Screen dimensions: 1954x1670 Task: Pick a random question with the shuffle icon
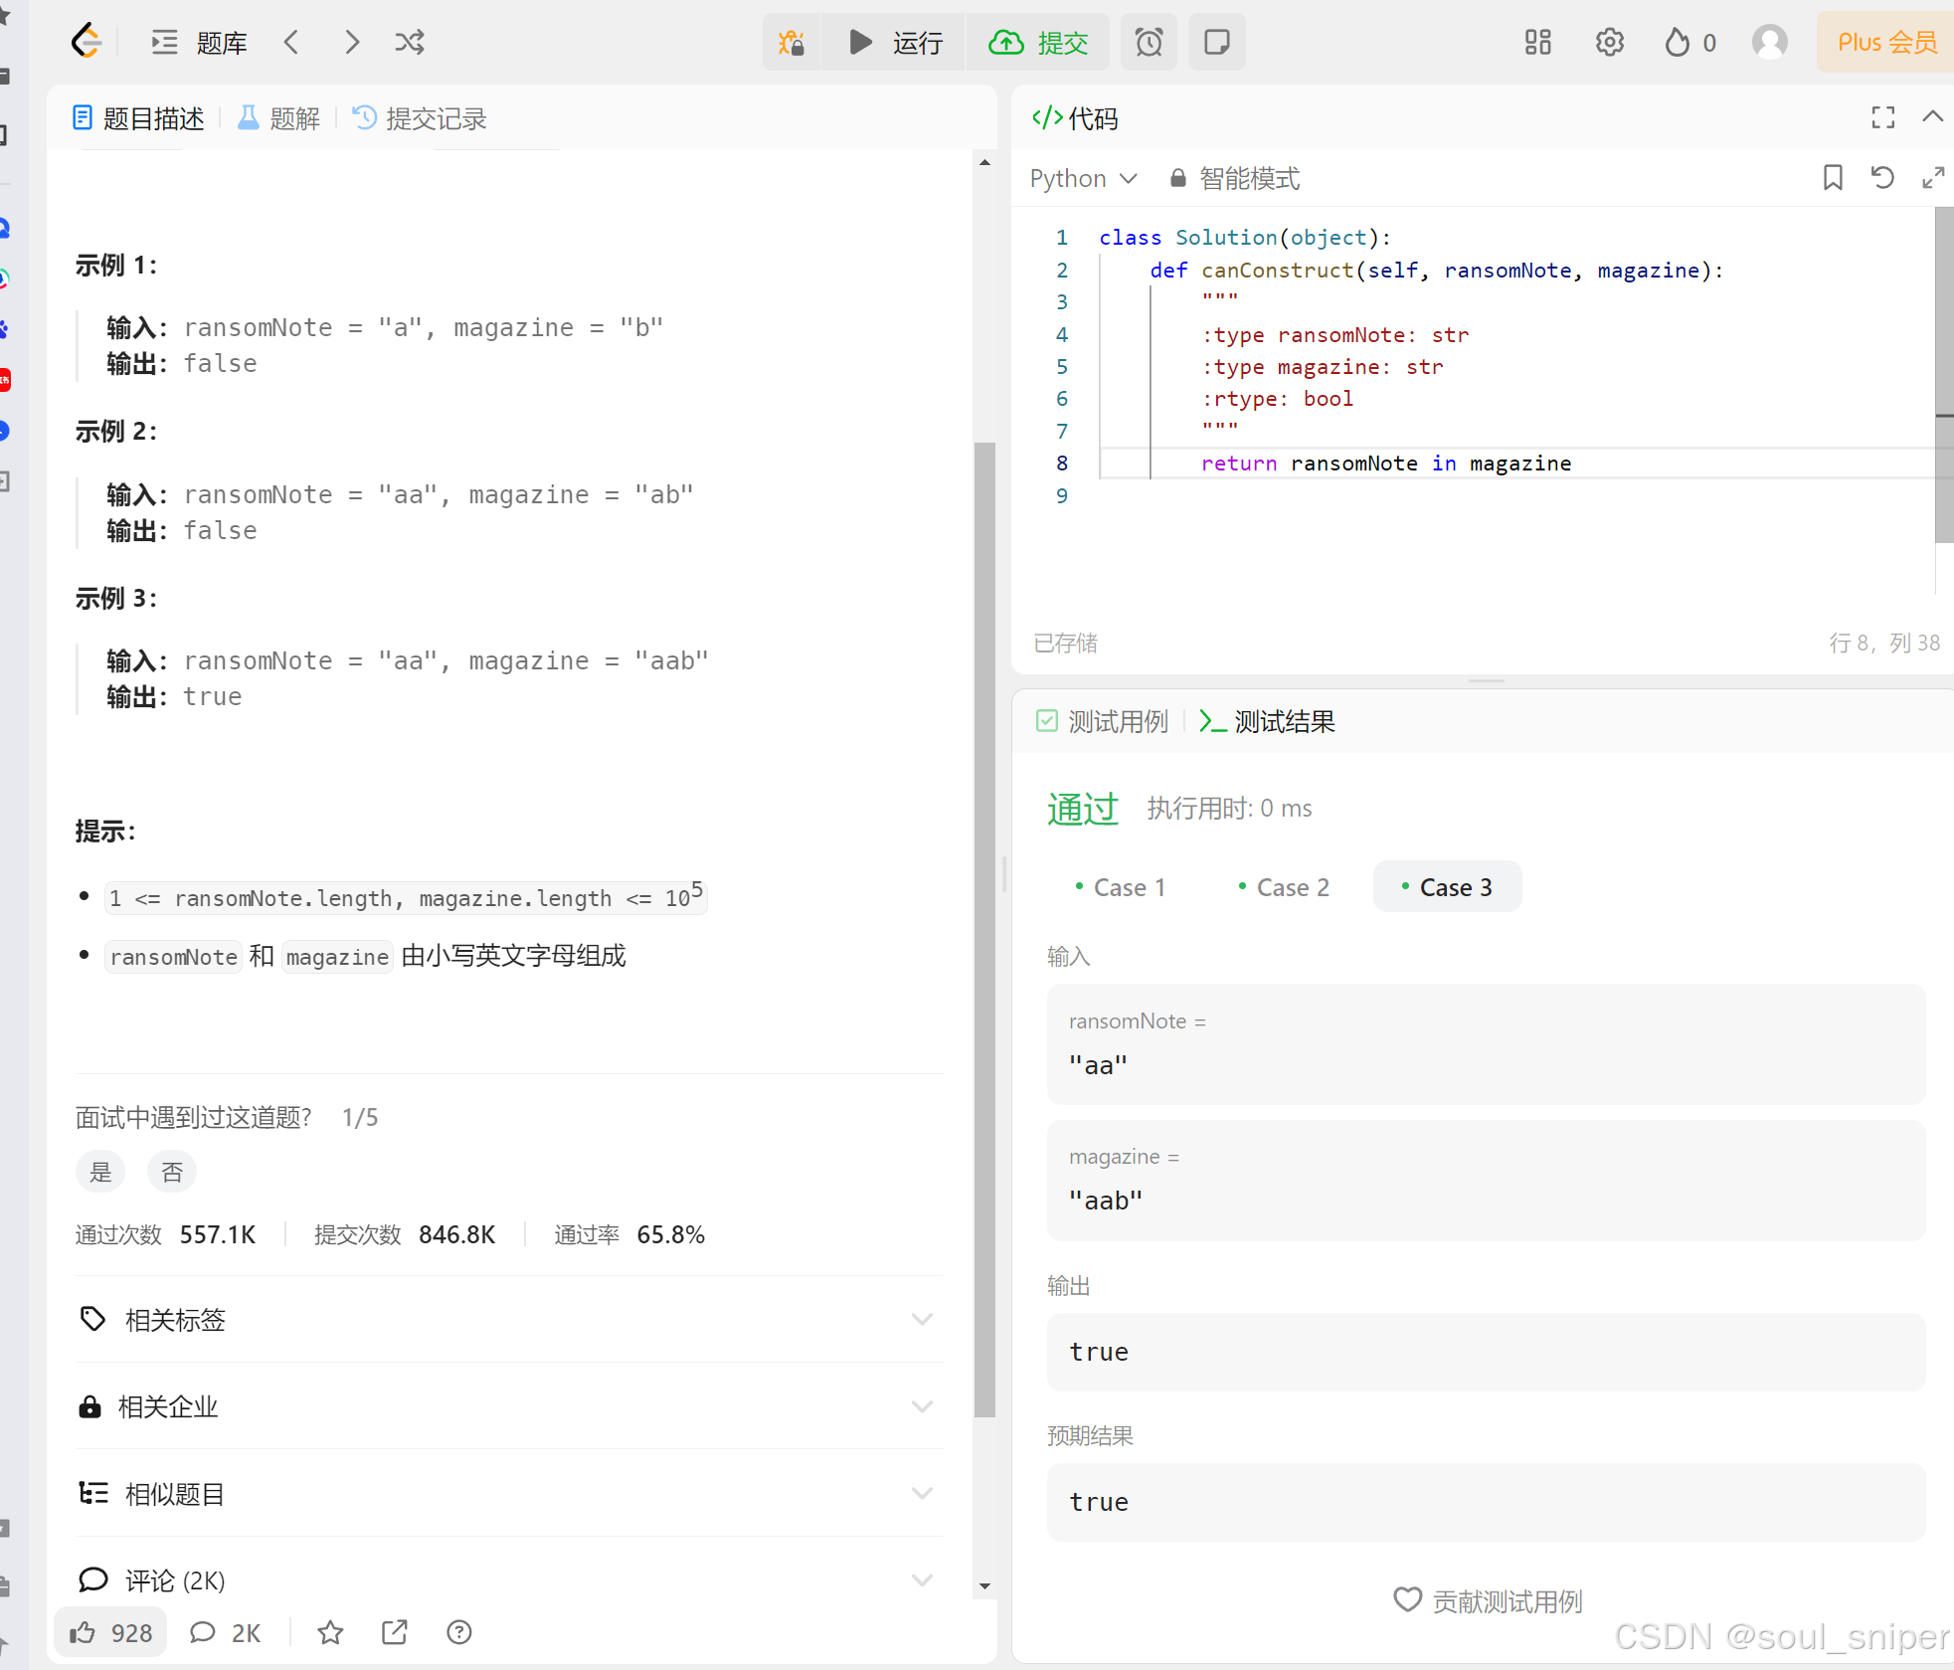[x=409, y=42]
